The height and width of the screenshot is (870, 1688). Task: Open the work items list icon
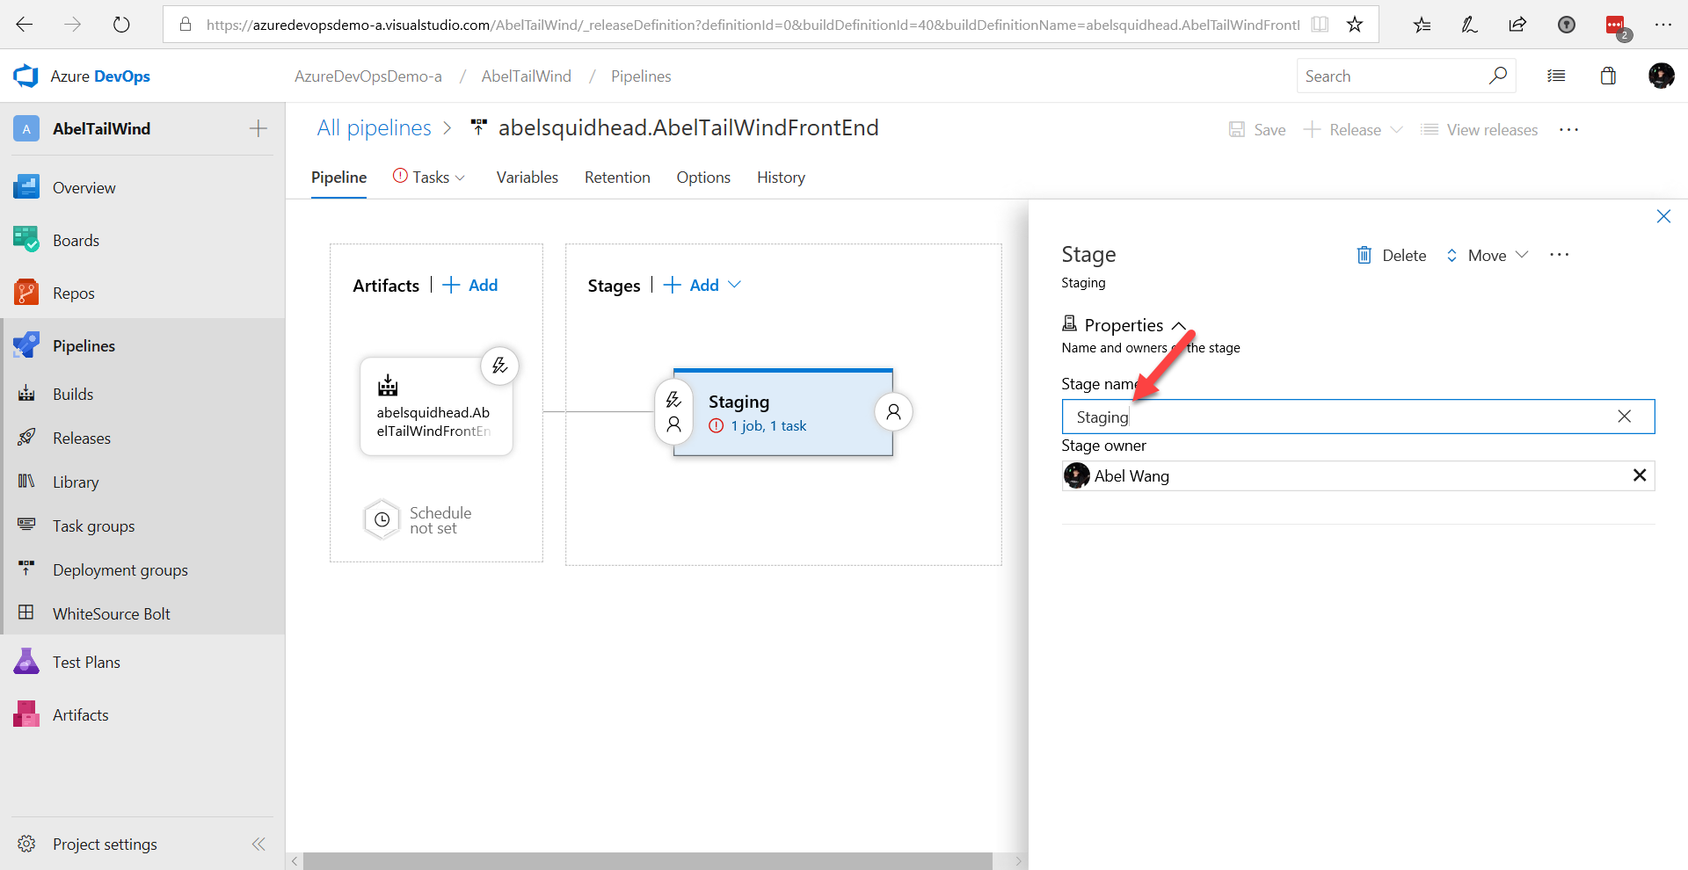tap(1556, 76)
